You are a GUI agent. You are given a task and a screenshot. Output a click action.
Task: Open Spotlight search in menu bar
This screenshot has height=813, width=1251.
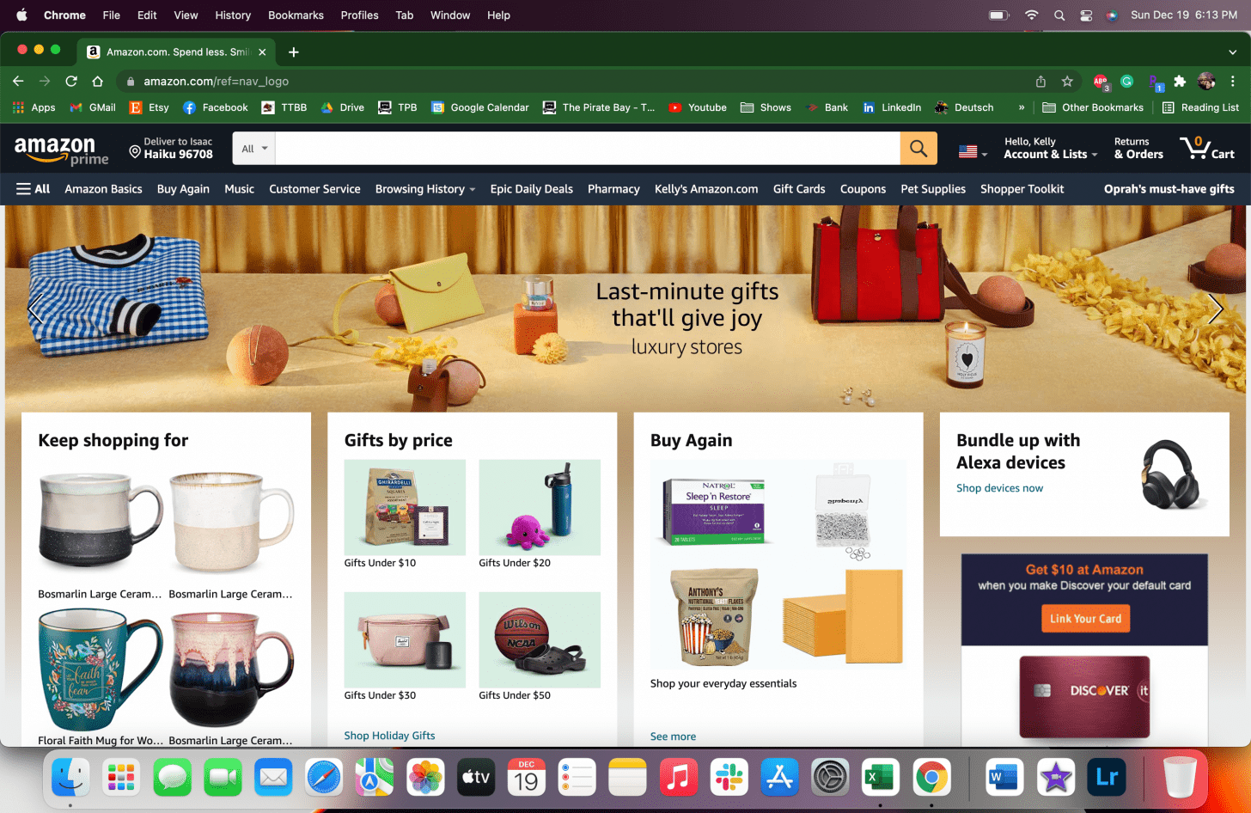coord(1059,15)
